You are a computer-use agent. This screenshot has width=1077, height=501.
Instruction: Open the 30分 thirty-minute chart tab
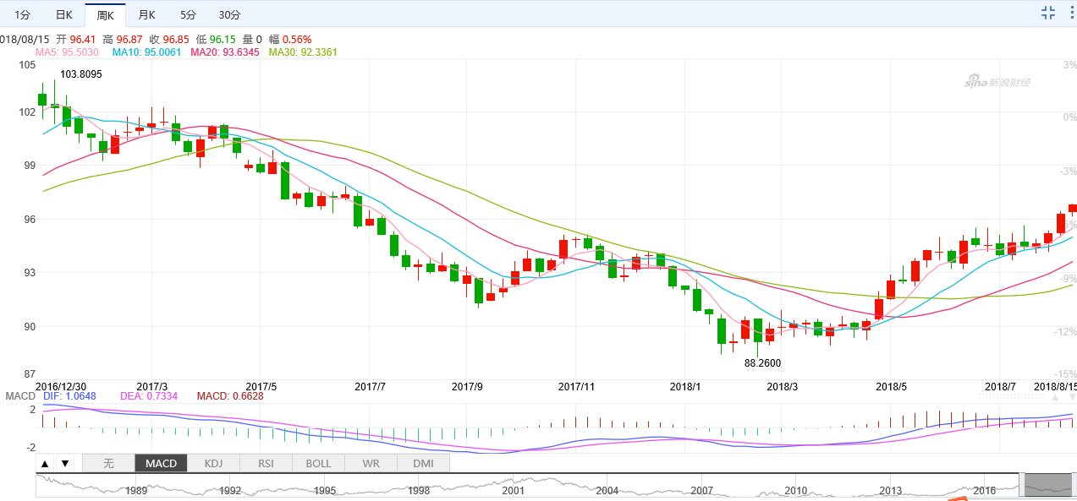coord(229,15)
